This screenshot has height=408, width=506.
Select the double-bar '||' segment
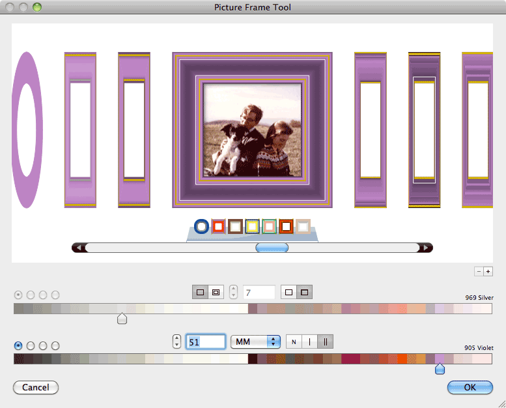point(325,342)
